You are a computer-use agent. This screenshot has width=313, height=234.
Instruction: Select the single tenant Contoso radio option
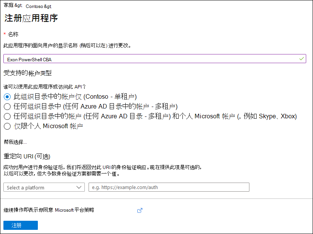(7, 97)
